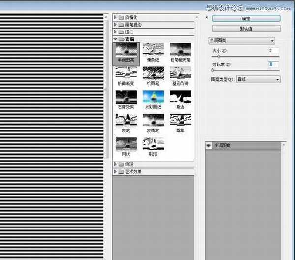Click the 确定 (OK) button
The width and height of the screenshot is (295, 260).
[246, 18]
